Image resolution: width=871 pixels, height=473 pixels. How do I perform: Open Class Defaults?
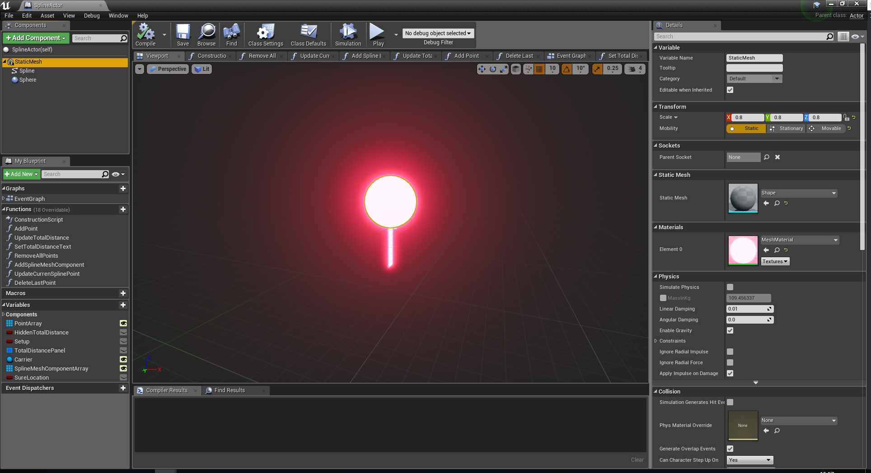coord(308,34)
